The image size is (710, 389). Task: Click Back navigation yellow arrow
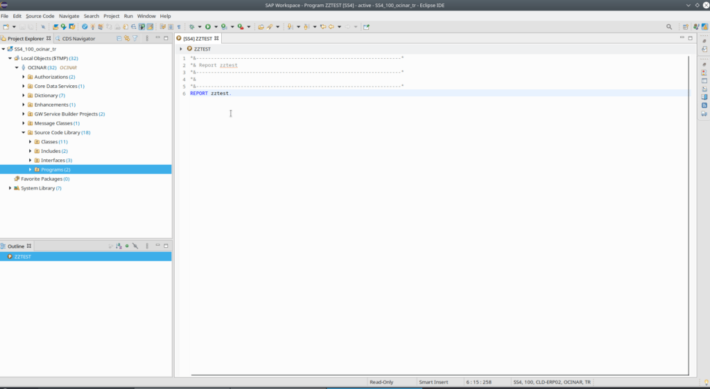[x=331, y=27]
